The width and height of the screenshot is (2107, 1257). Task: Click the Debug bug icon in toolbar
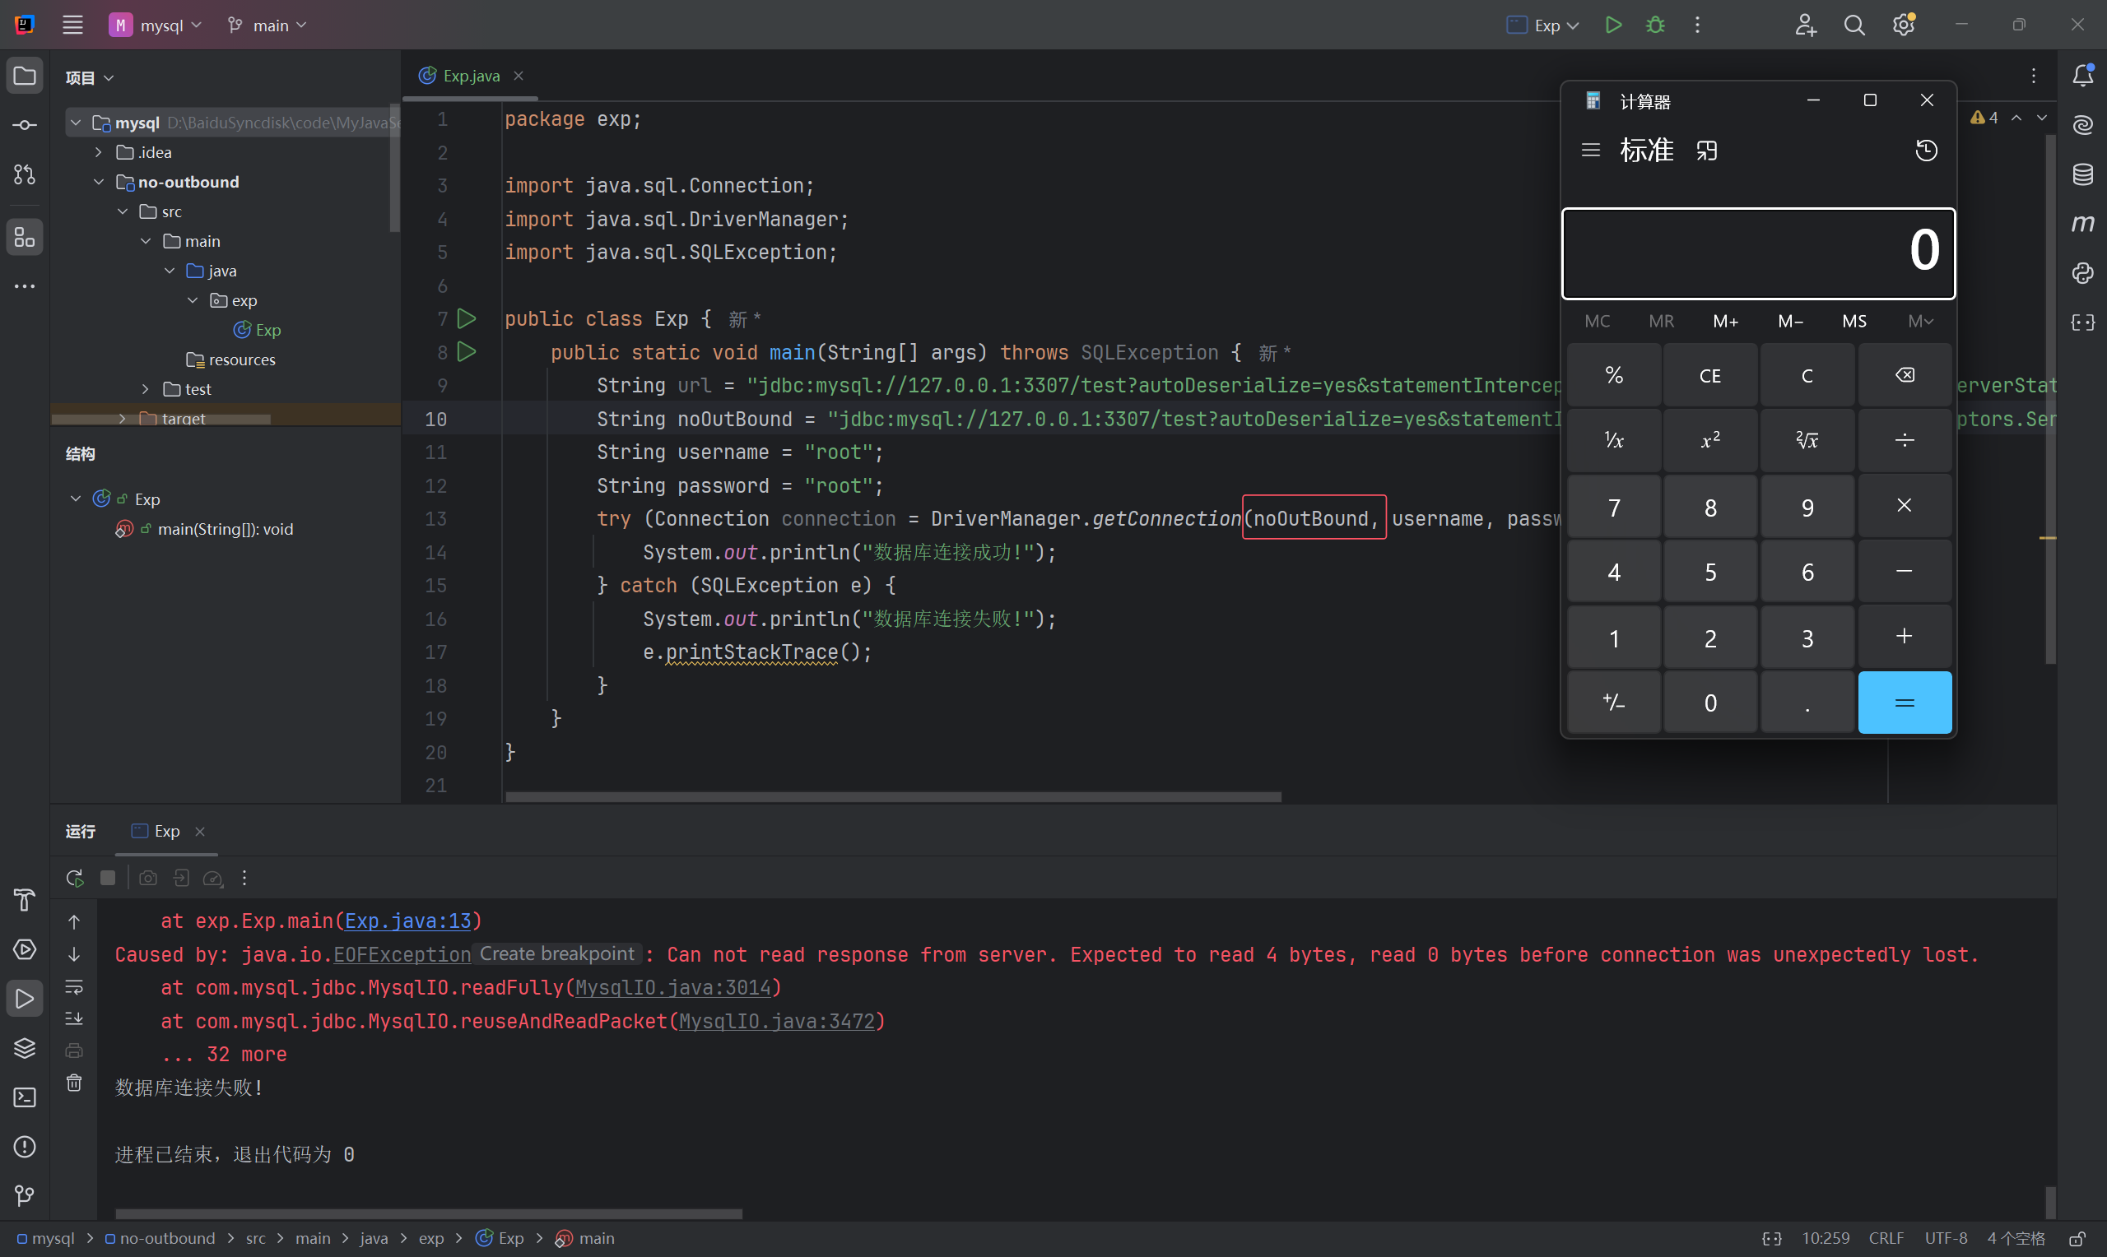[x=1654, y=25]
